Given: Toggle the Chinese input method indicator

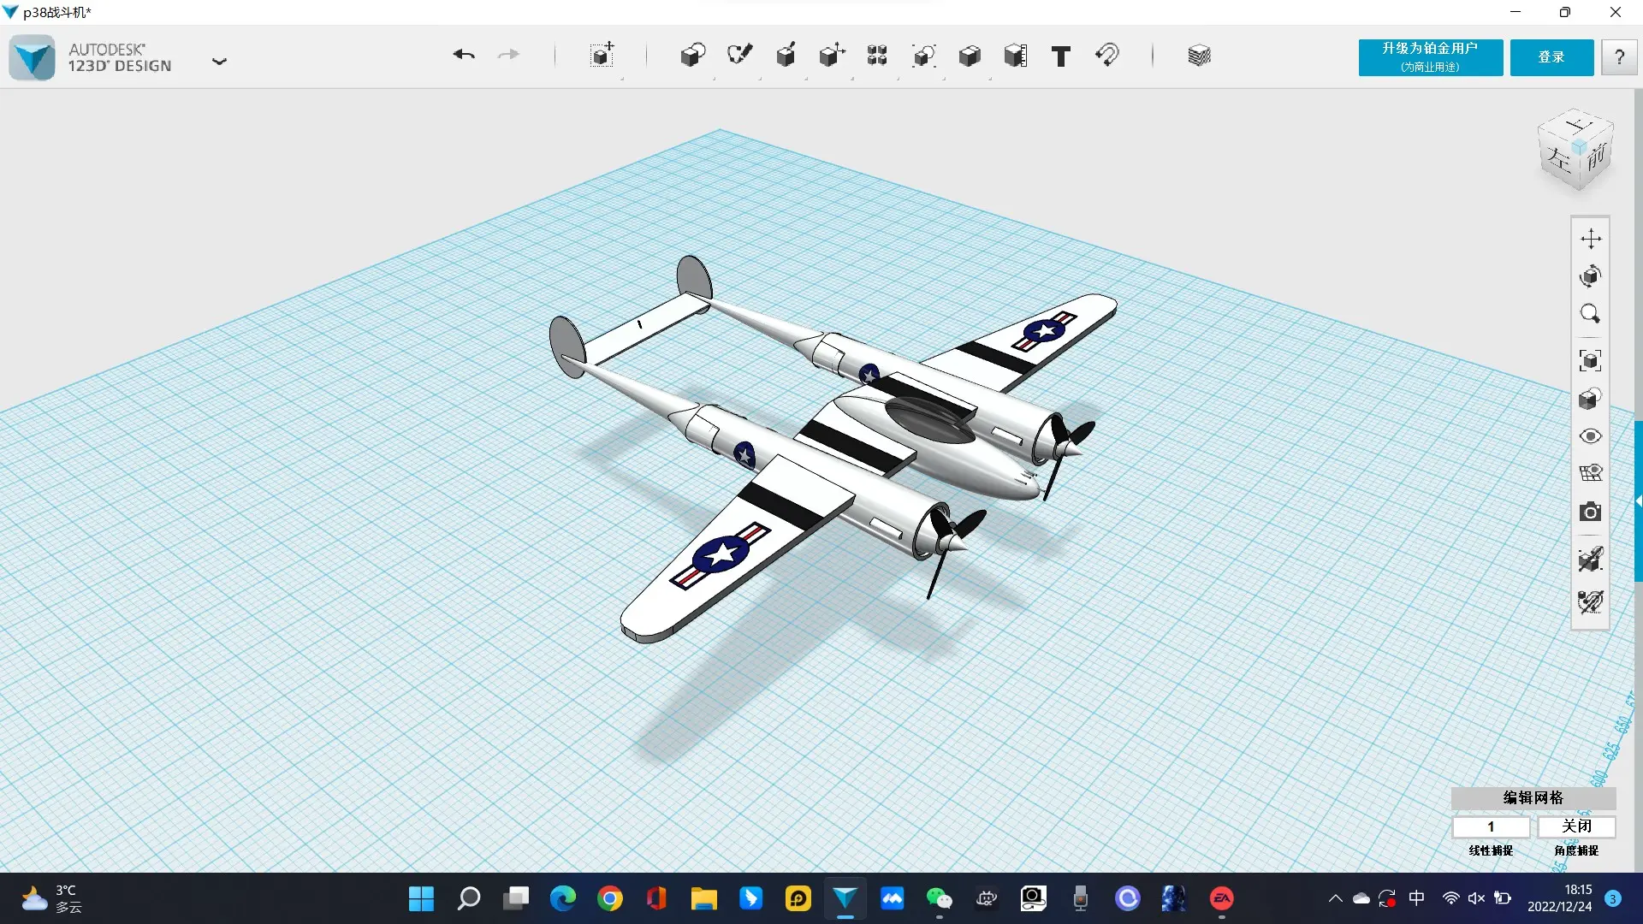Looking at the screenshot, I should click(1417, 898).
